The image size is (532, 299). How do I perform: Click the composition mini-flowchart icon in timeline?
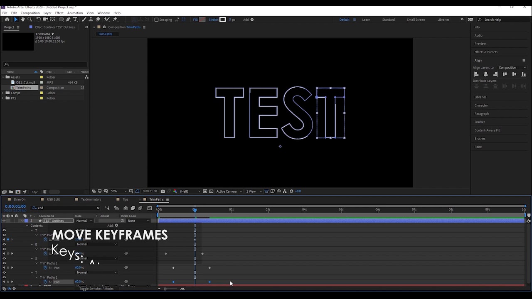[107, 208]
